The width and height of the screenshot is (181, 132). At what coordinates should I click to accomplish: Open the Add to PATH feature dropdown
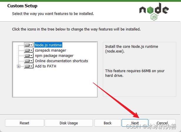29,66
